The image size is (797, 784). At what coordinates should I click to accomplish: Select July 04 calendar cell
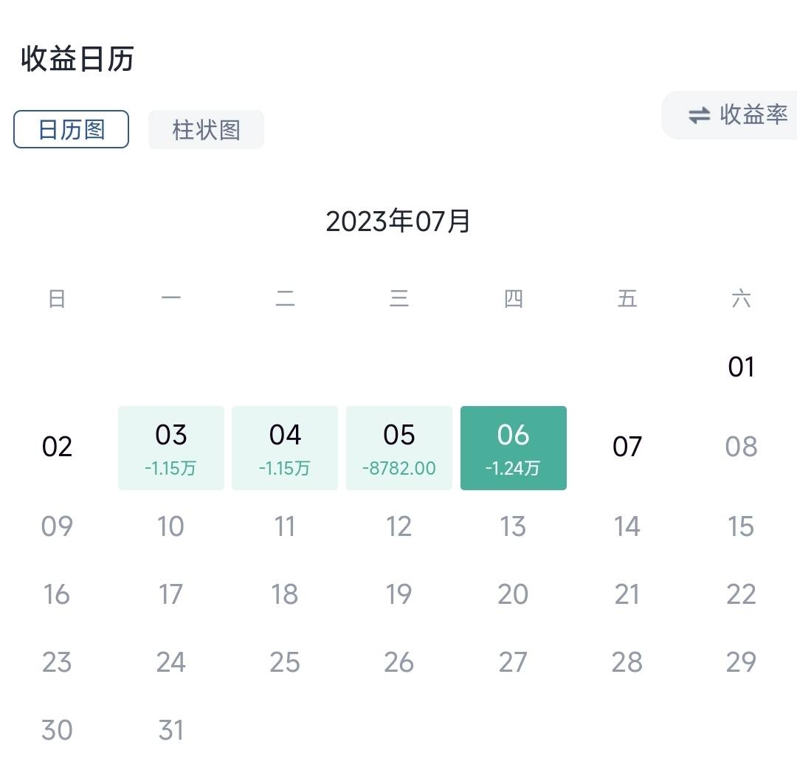(x=285, y=447)
